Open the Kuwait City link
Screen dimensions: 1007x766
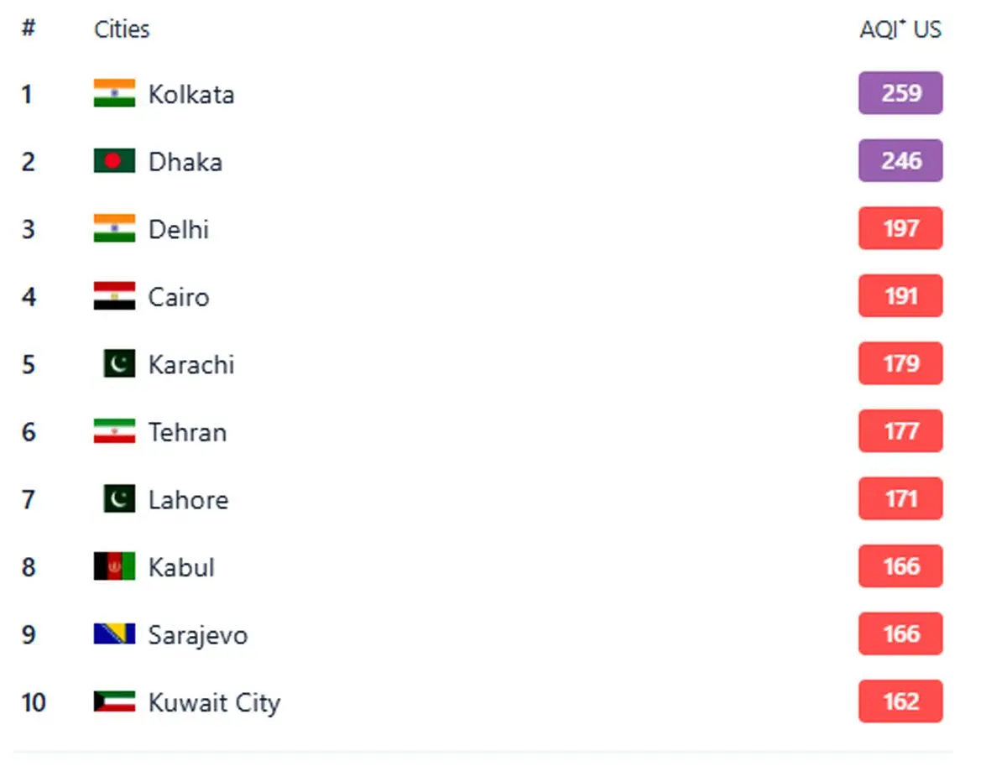pos(214,702)
